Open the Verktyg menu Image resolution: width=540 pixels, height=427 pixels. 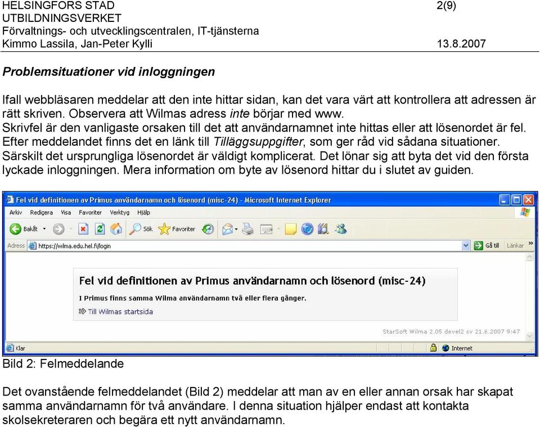119,213
